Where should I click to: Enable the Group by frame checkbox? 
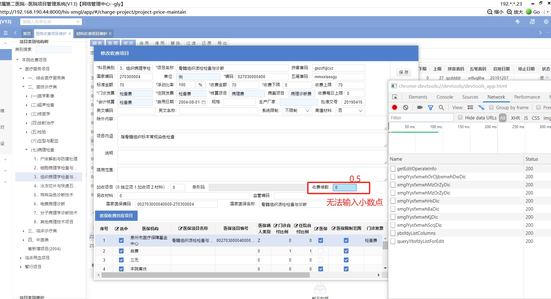tap(491, 107)
